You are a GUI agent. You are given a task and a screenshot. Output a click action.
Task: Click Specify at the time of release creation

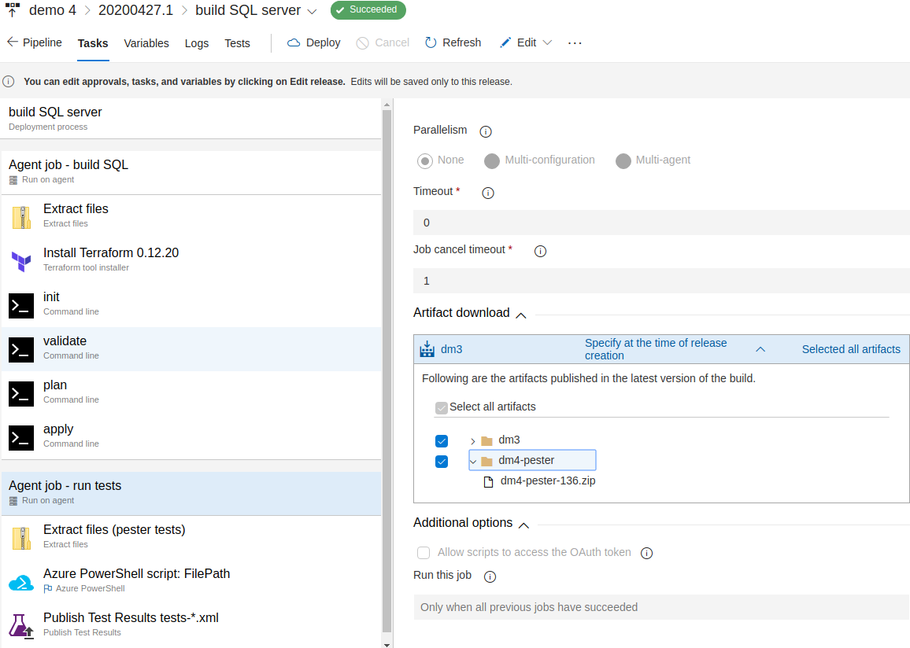pos(656,349)
